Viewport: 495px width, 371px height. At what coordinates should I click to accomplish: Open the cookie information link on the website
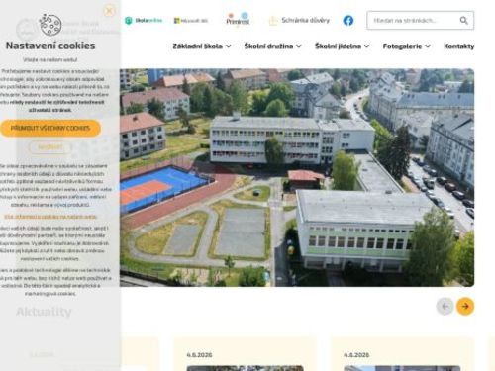tap(50, 217)
